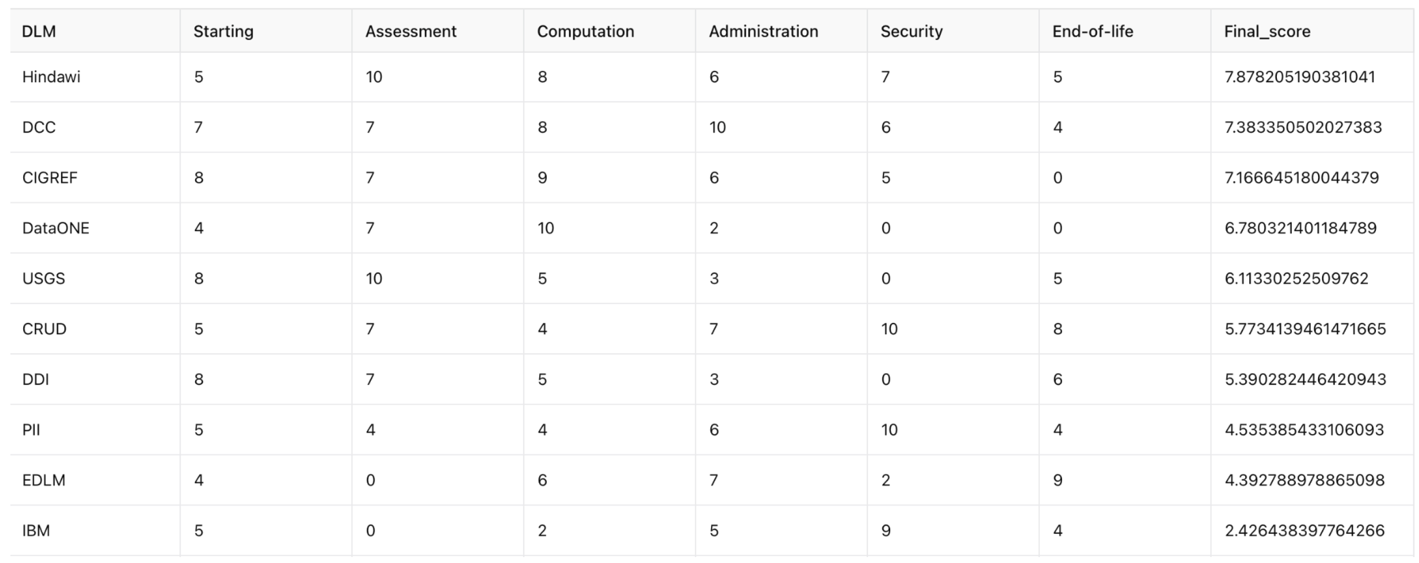Click Hindawi's final score 7.878205190381041

[x=1300, y=77]
